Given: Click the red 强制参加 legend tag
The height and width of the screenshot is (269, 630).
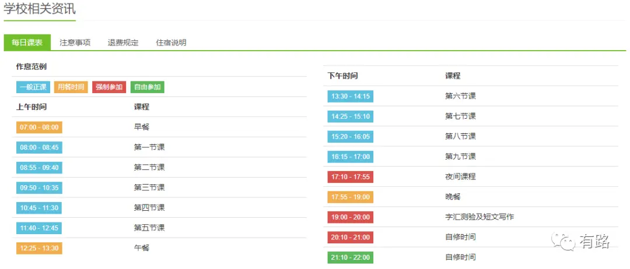Looking at the screenshot, I should point(109,87).
